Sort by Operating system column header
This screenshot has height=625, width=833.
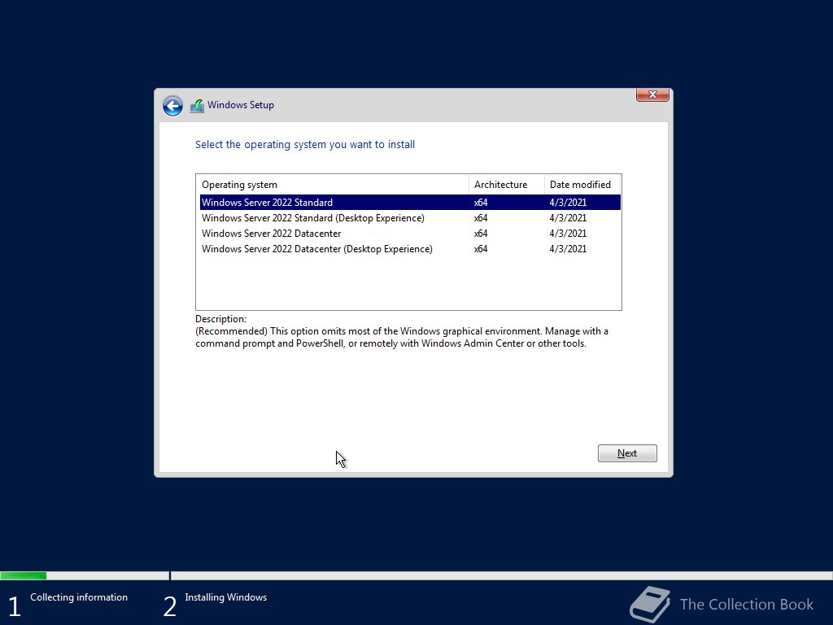pyautogui.click(x=333, y=185)
